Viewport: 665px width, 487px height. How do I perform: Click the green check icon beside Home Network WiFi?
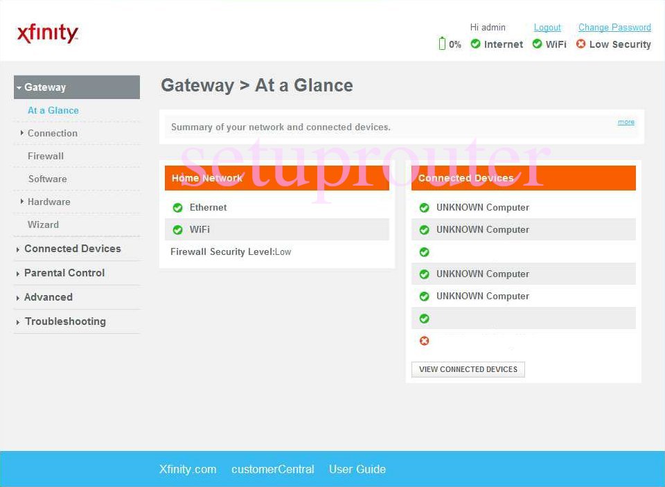click(178, 229)
